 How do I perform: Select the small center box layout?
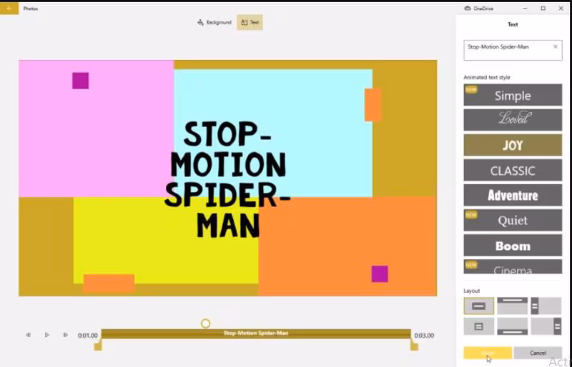point(478,326)
